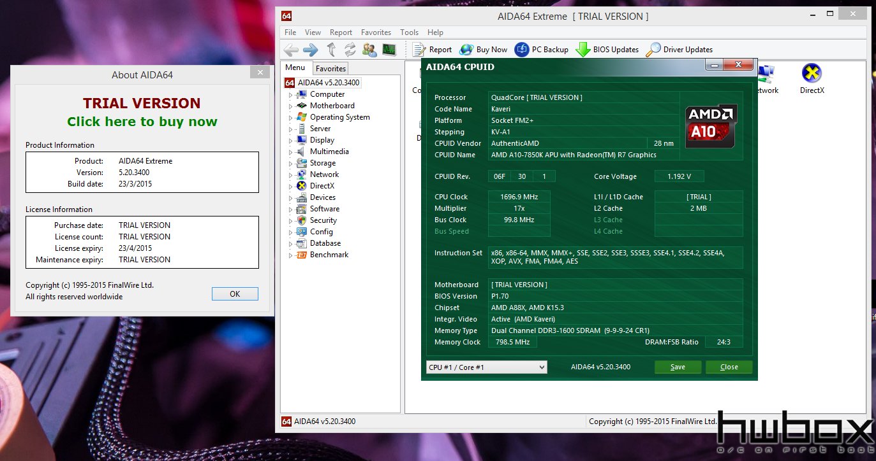Click the AMD A10 logo in CPUID
876x461 pixels.
[711, 126]
